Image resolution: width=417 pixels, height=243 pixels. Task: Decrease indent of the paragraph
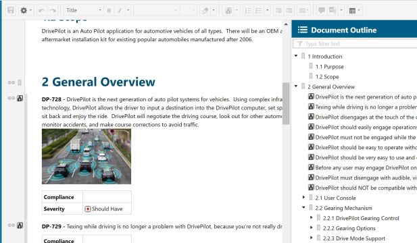click(x=278, y=10)
